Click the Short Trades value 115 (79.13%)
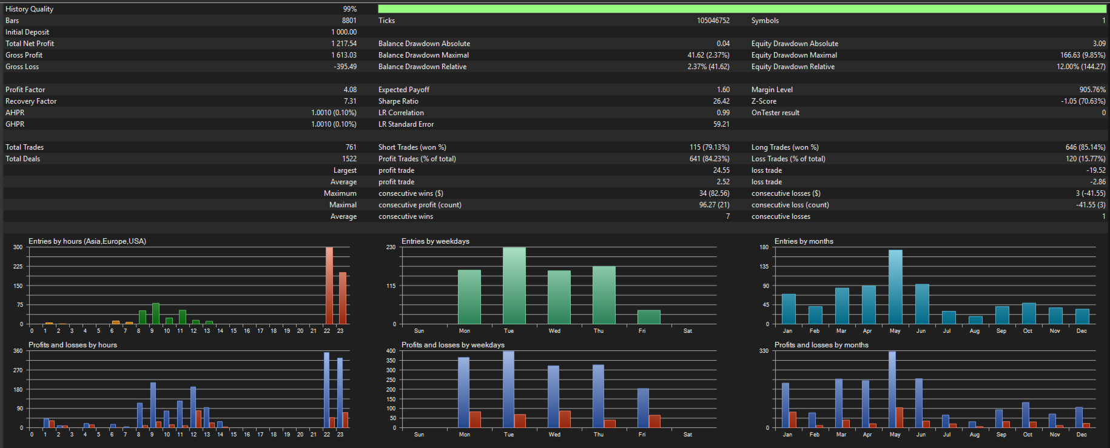This screenshot has width=1110, height=448. point(710,147)
